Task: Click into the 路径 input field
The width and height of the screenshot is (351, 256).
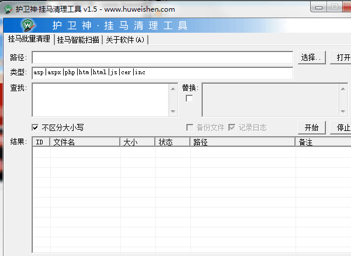Action: [162, 57]
